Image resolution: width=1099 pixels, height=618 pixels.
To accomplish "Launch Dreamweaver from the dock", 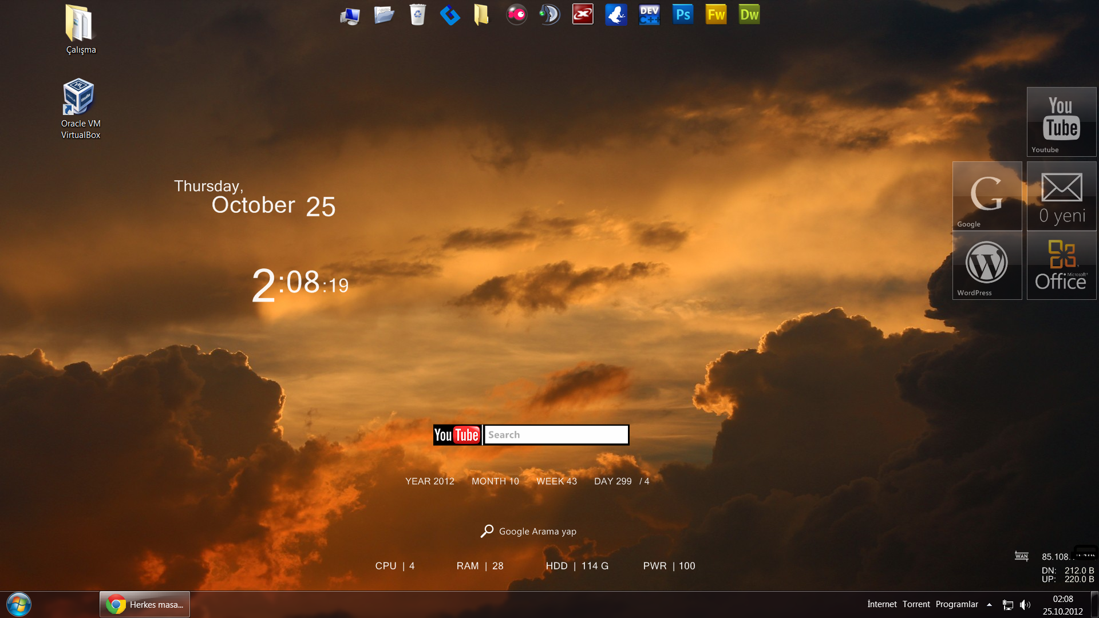I will pyautogui.click(x=749, y=15).
